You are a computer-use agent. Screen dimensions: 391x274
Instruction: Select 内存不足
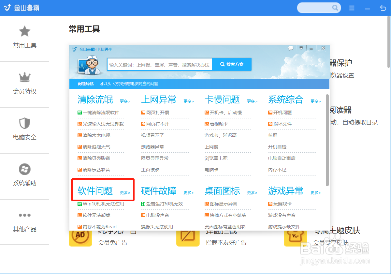(277, 170)
